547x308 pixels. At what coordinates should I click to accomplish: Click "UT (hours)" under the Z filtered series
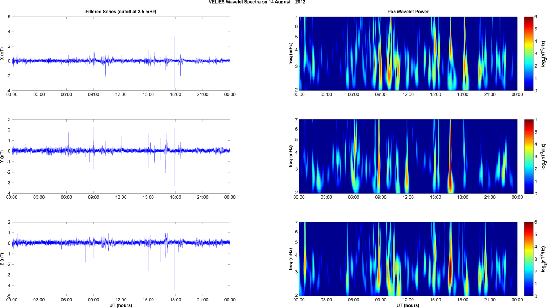[x=121, y=305]
